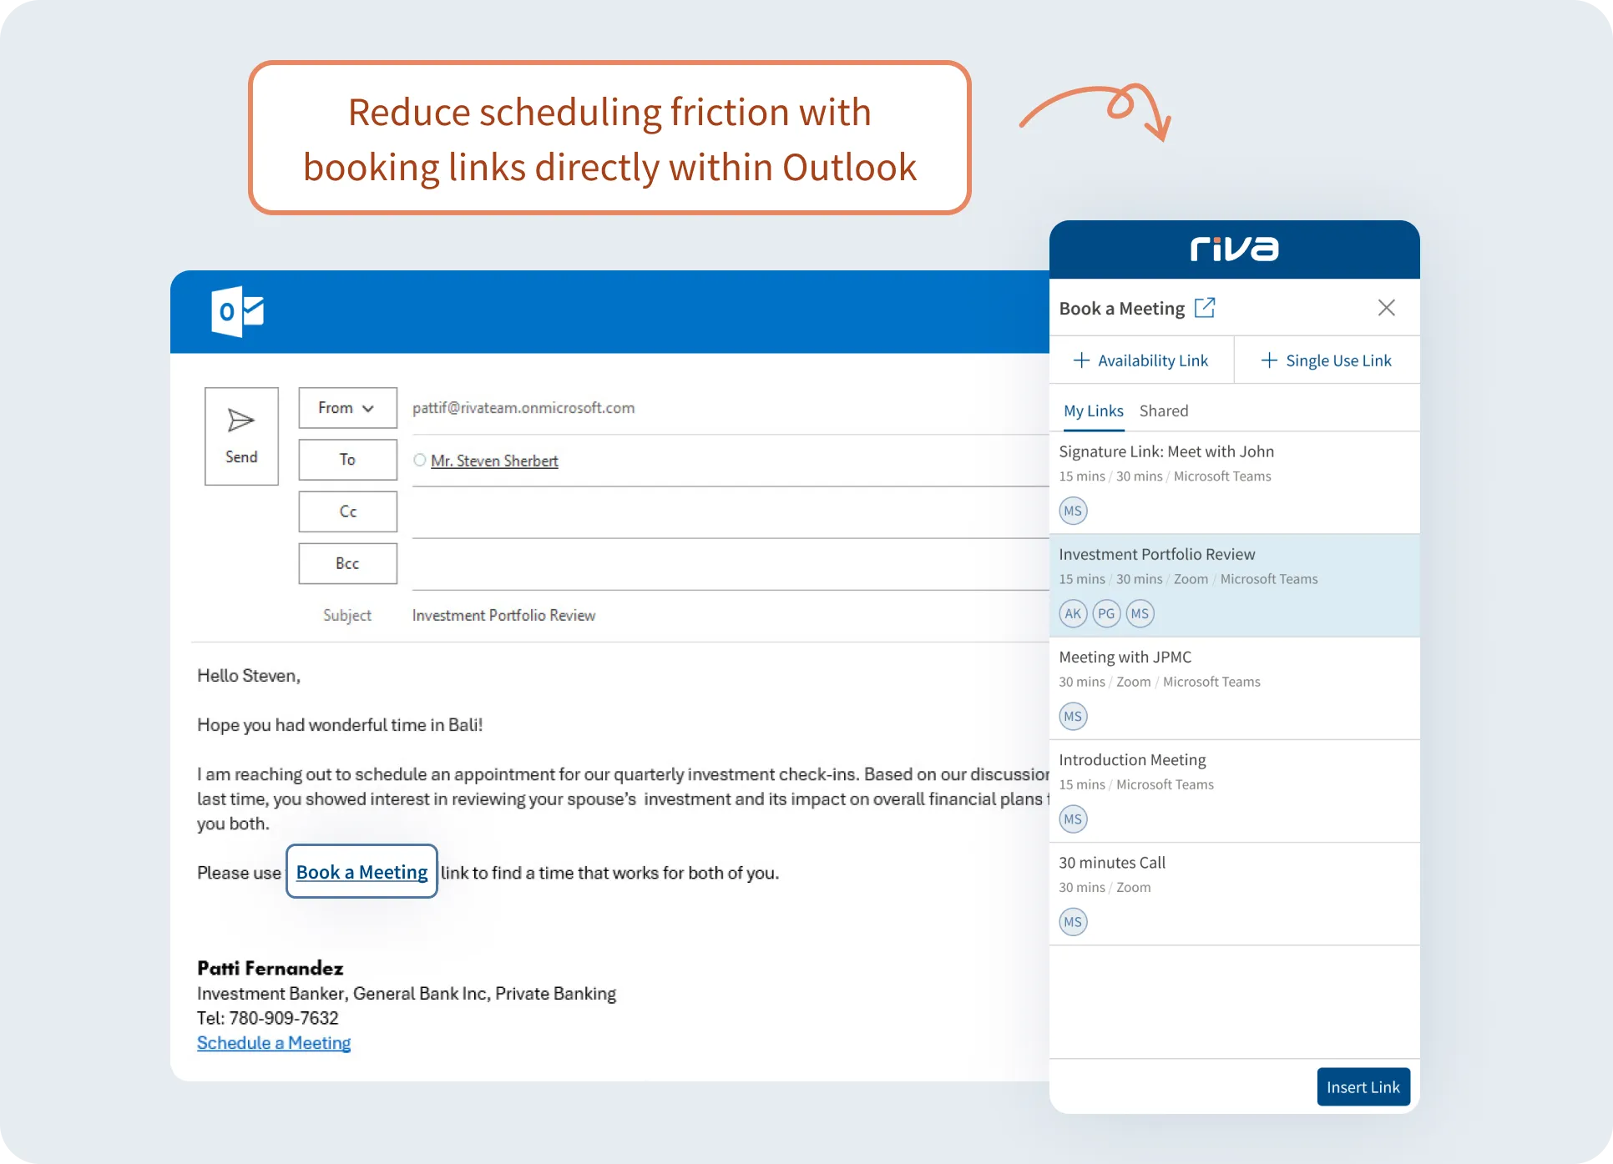
Task: Expand the Cc field in compose window
Action: coord(347,512)
